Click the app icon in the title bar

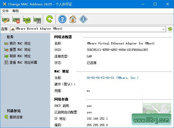(4, 4)
